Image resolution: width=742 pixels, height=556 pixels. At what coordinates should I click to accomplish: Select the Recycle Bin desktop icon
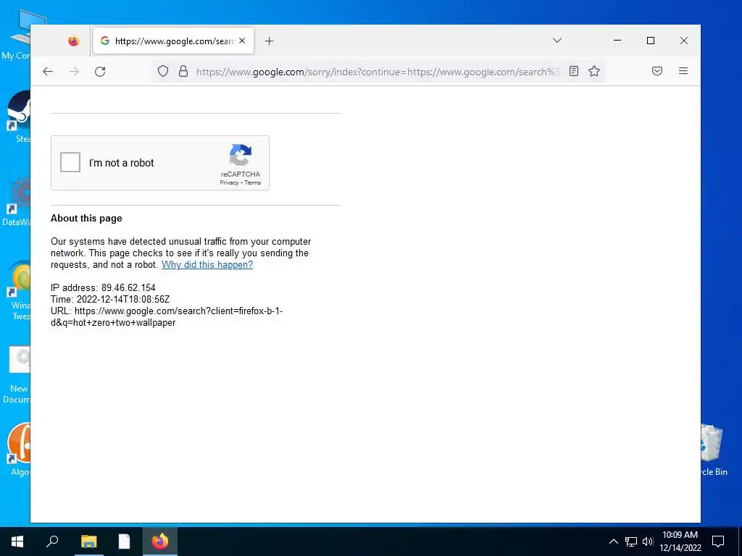pyautogui.click(x=714, y=450)
